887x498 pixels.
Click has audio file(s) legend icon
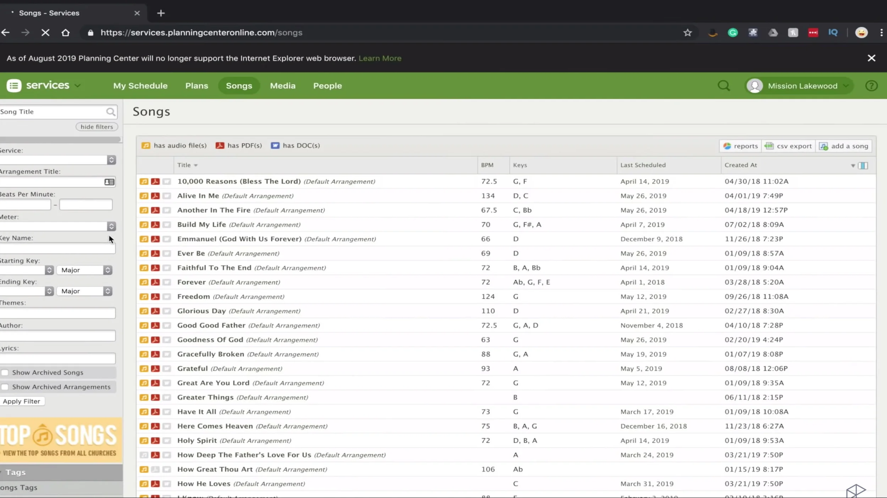[x=145, y=146]
